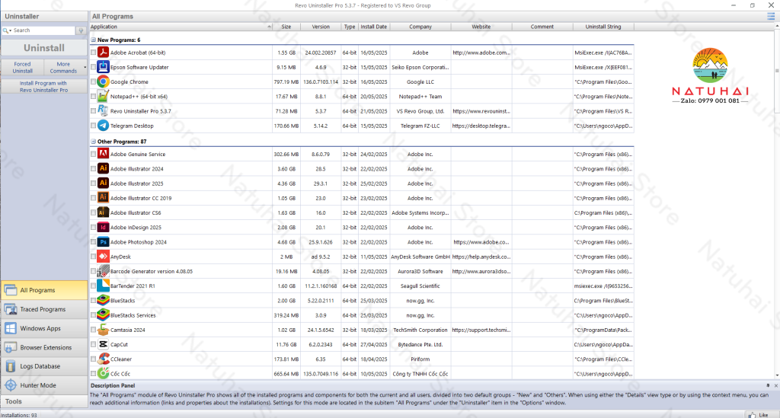Viewport: 780px width, 418px height.
Task: Open the view options hamburger icon
Action: (771, 17)
